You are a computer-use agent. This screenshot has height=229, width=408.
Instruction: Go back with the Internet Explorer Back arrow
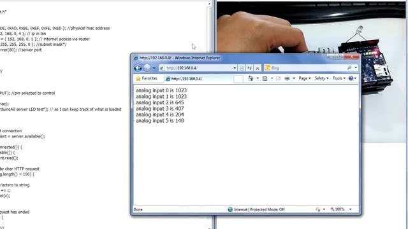138,68
